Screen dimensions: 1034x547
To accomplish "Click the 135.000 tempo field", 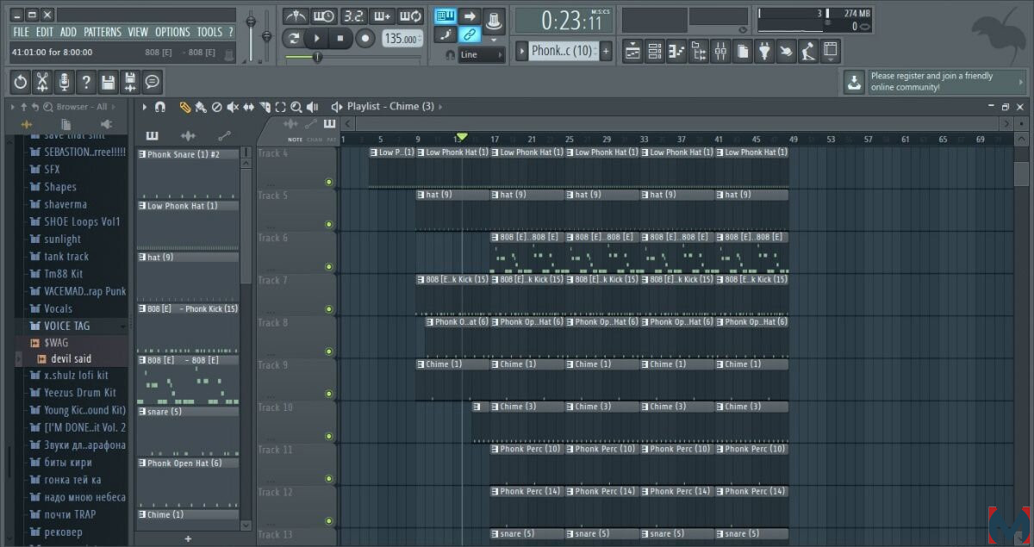I will tap(402, 39).
